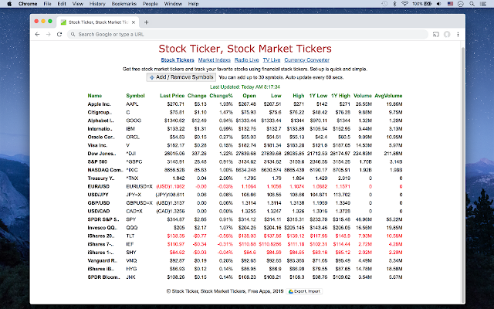Open the Window menu
Screen dimensions: 494x309
(173, 4)
